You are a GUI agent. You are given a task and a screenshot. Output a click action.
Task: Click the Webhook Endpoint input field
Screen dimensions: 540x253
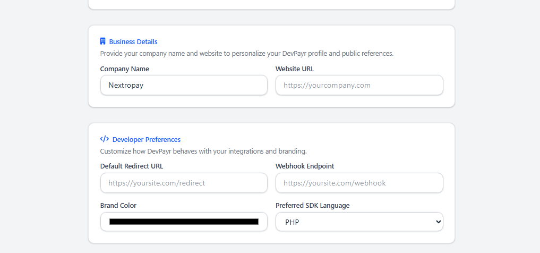(x=359, y=183)
